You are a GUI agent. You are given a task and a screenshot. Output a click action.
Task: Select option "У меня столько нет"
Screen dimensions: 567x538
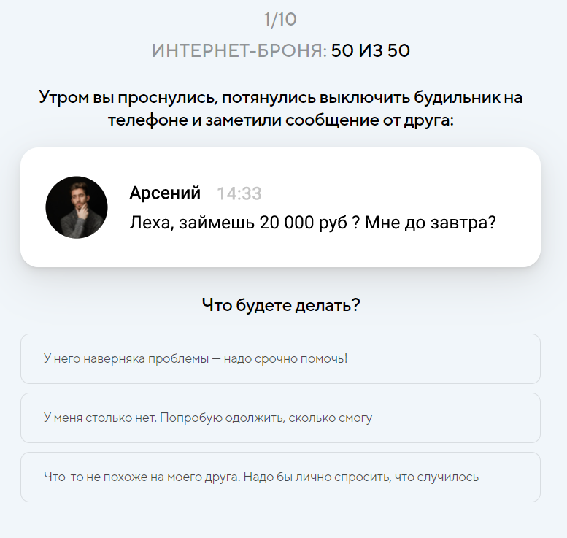[x=280, y=418]
